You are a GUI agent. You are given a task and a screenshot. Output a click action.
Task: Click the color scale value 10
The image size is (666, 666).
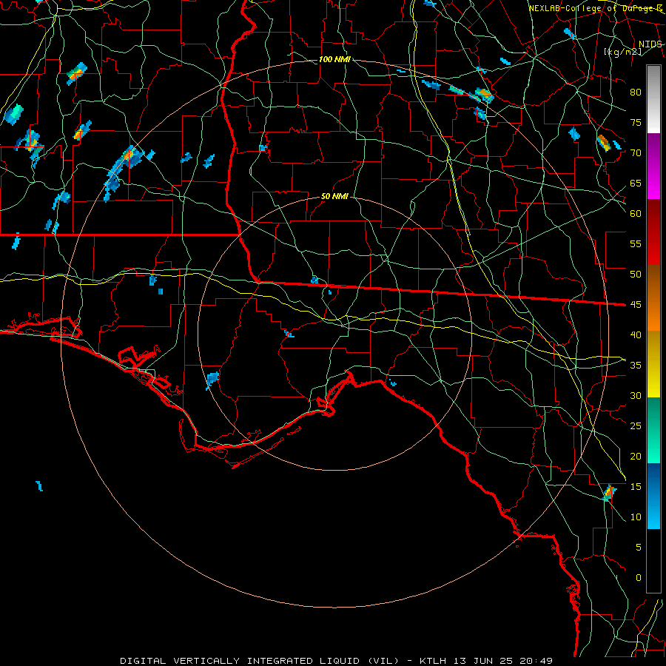pyautogui.click(x=636, y=517)
